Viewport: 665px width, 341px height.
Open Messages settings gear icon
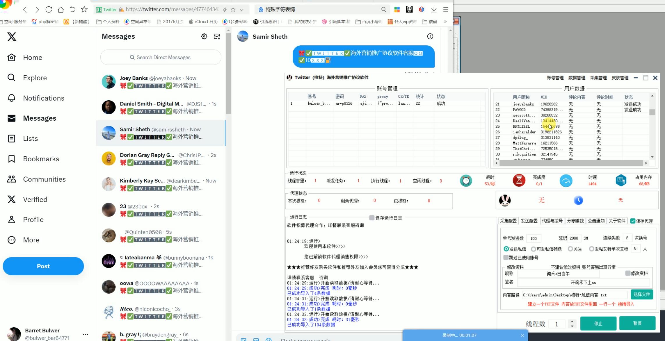point(204,36)
